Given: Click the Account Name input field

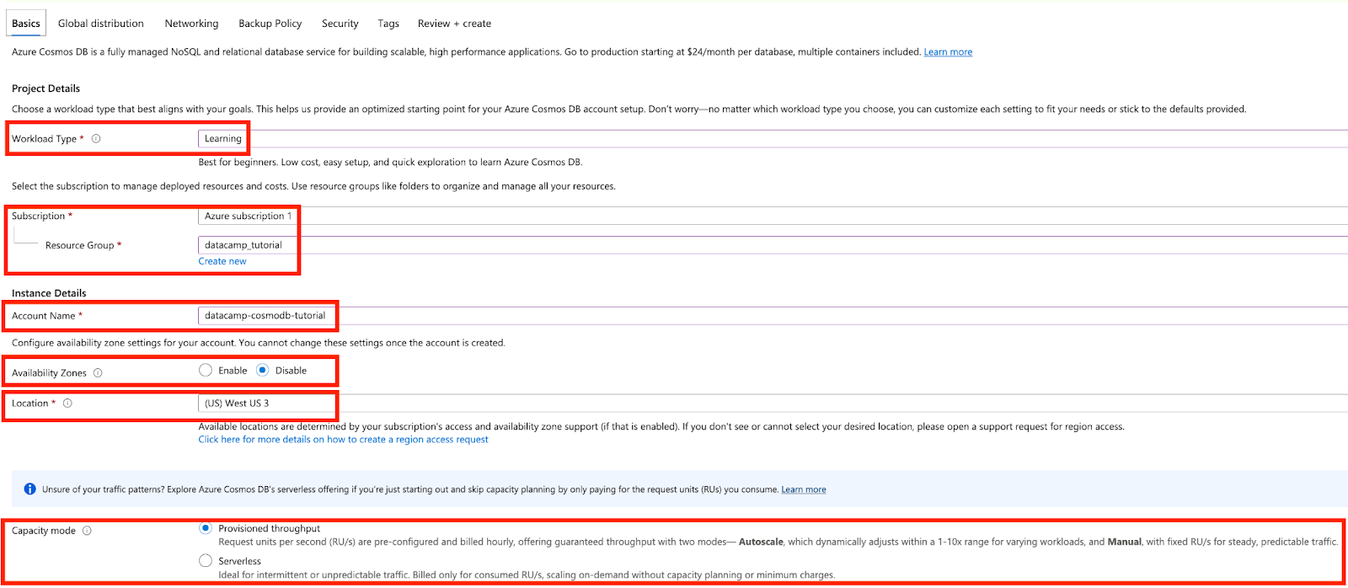Looking at the screenshot, I should 773,316.
